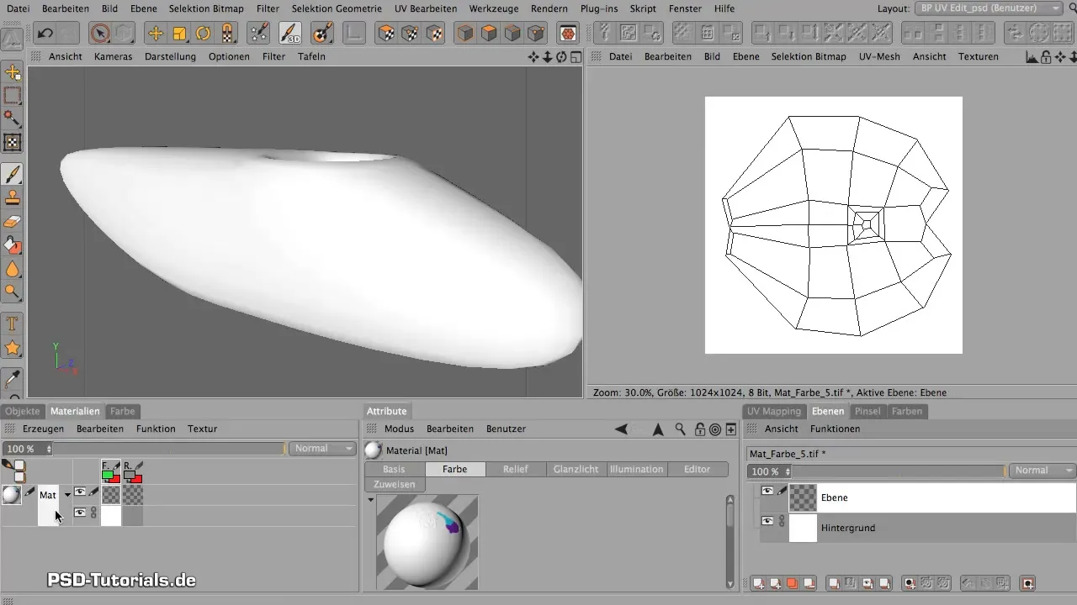Image resolution: width=1077 pixels, height=605 pixels.
Task: Select the Fill bucket tool
Action: click(x=13, y=245)
